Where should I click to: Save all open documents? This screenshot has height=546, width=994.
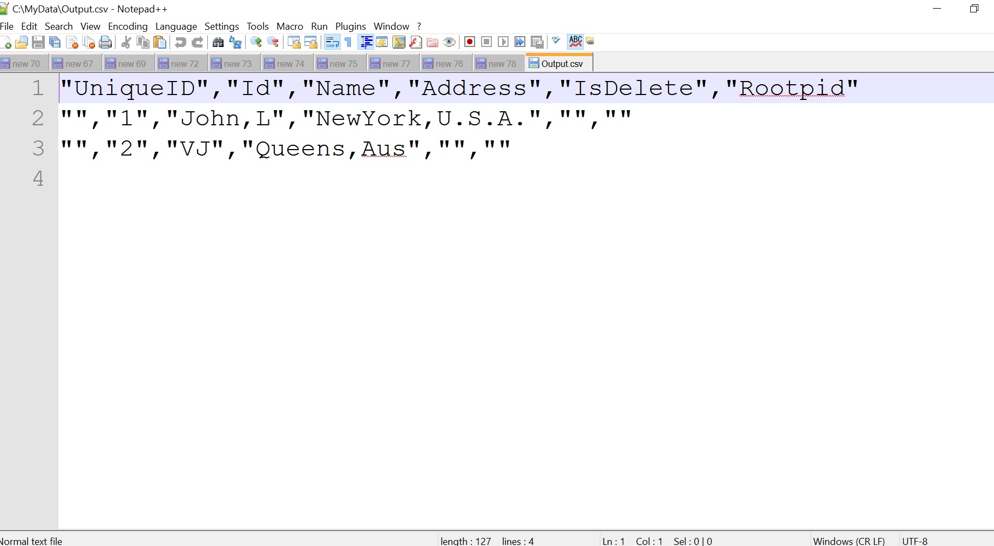[x=55, y=42]
